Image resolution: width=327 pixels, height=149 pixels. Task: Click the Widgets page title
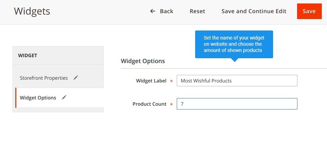(x=32, y=11)
